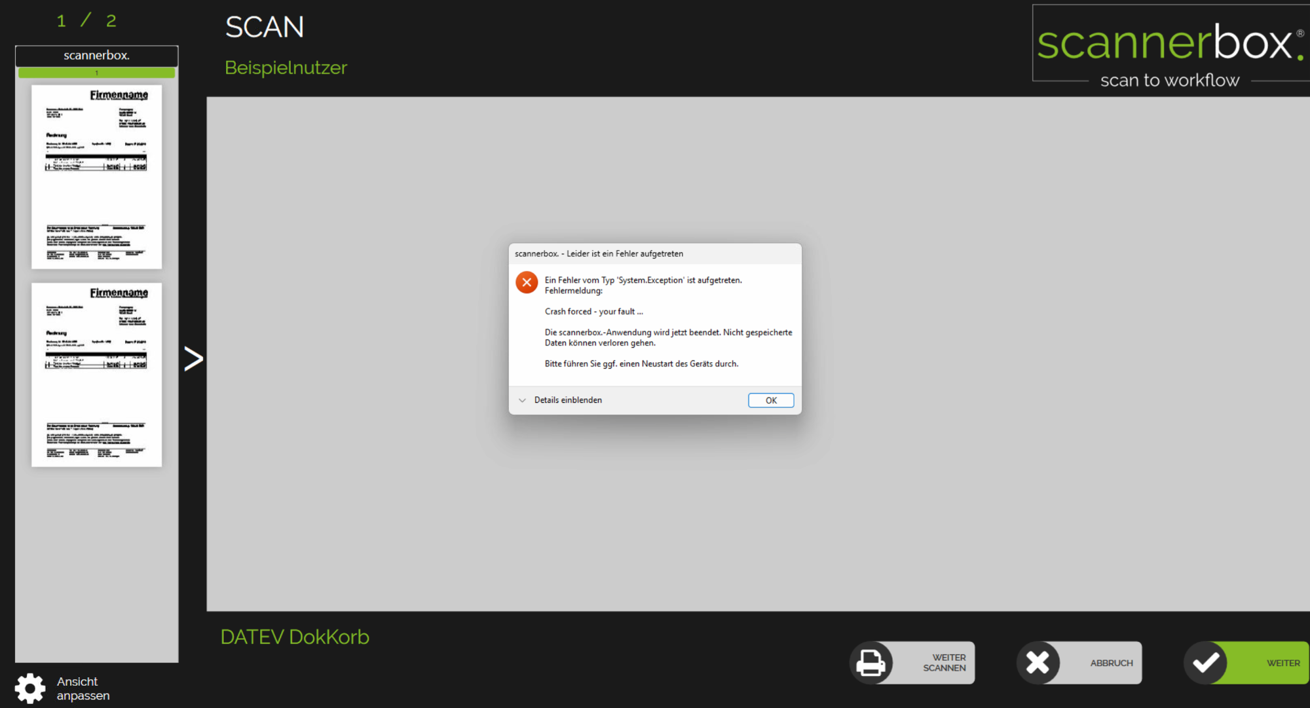Click the checkmark icon for Weiter
This screenshot has width=1310, height=708.
coord(1205,663)
